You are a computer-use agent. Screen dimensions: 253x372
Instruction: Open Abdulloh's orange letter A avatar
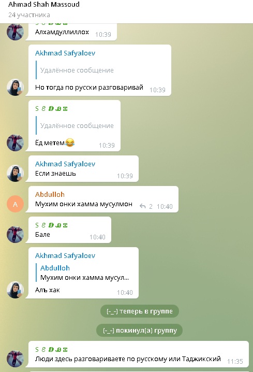point(15,204)
